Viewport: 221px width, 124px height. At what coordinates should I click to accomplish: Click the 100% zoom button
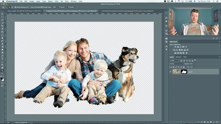coord(54,7)
